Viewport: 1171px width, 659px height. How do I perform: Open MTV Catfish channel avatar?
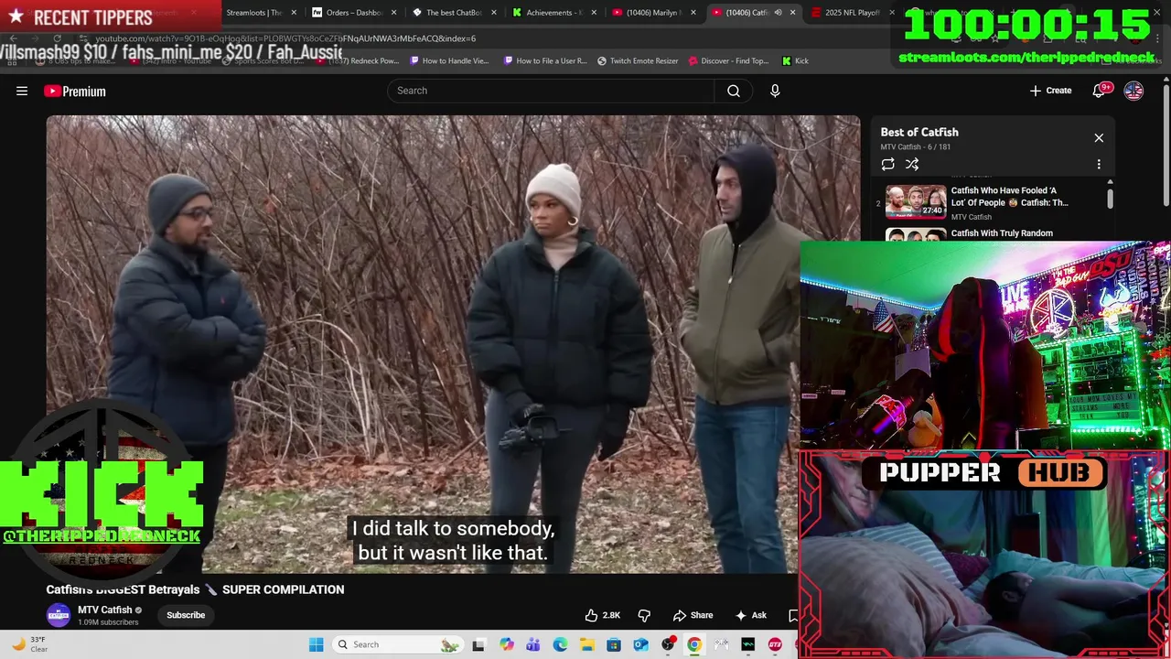click(x=59, y=615)
